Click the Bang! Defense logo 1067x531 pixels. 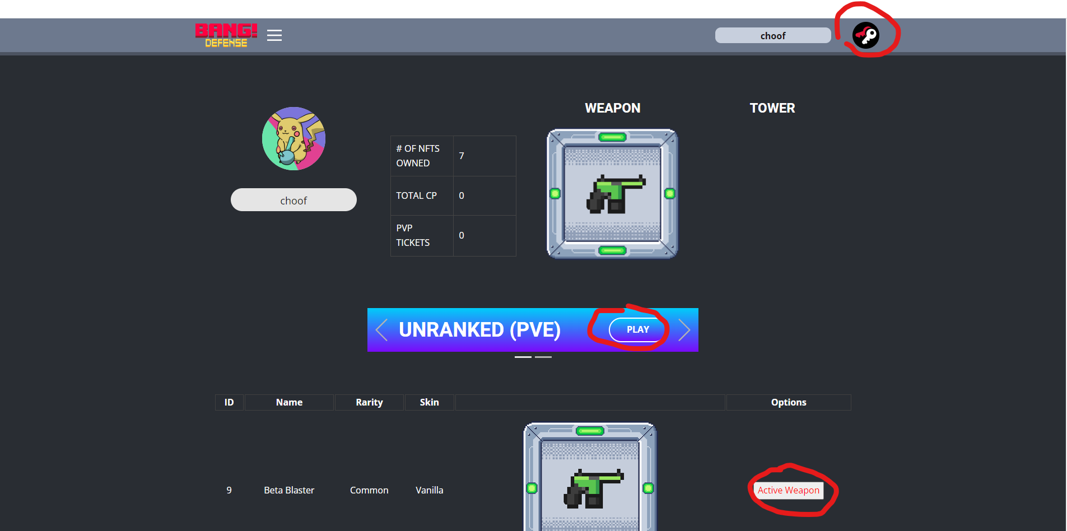click(x=226, y=35)
